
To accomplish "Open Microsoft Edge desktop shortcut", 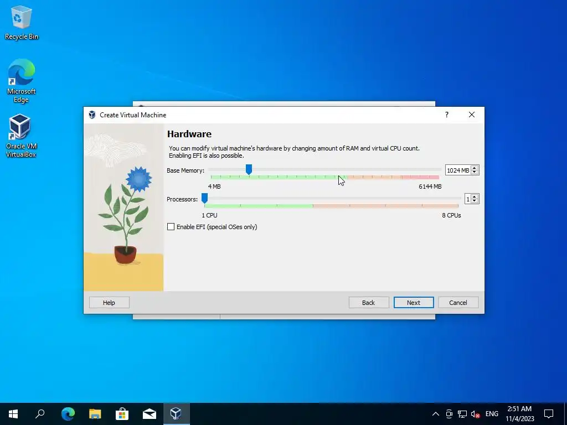I will (22, 81).
